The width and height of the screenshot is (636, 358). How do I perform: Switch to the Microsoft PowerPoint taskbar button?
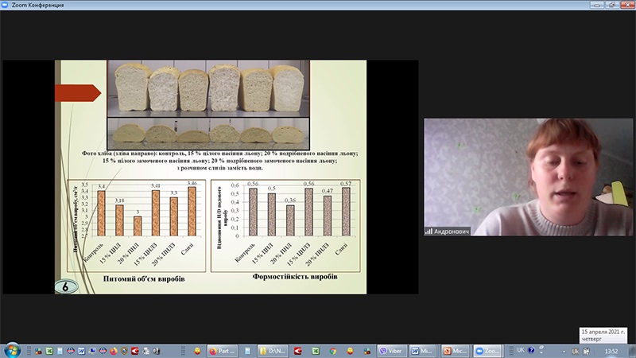455,351
